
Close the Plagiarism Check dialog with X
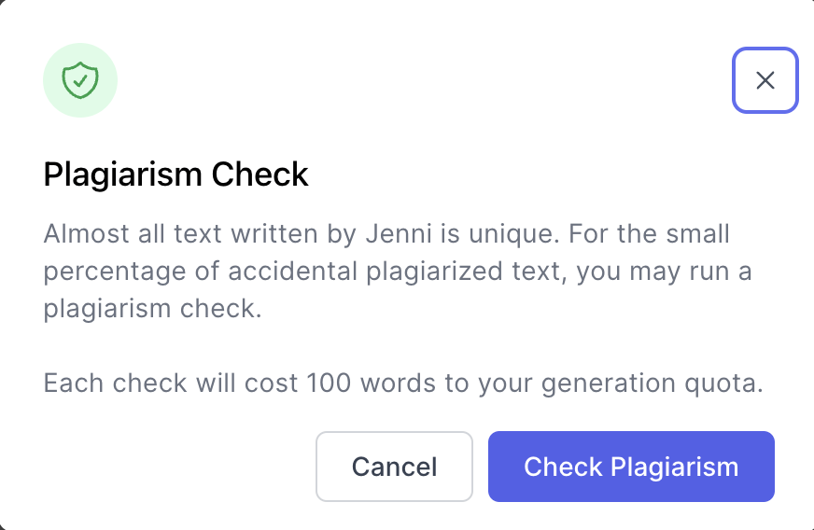[x=765, y=80]
